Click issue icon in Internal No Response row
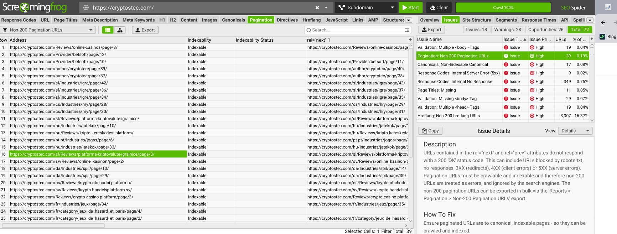 tap(506, 82)
